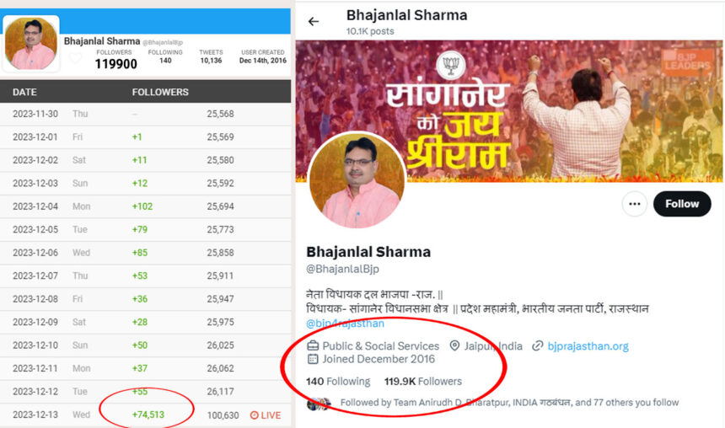Image resolution: width=725 pixels, height=428 pixels.
Task: Click the heart favorite icon near profile stats
Action: tap(75, 58)
